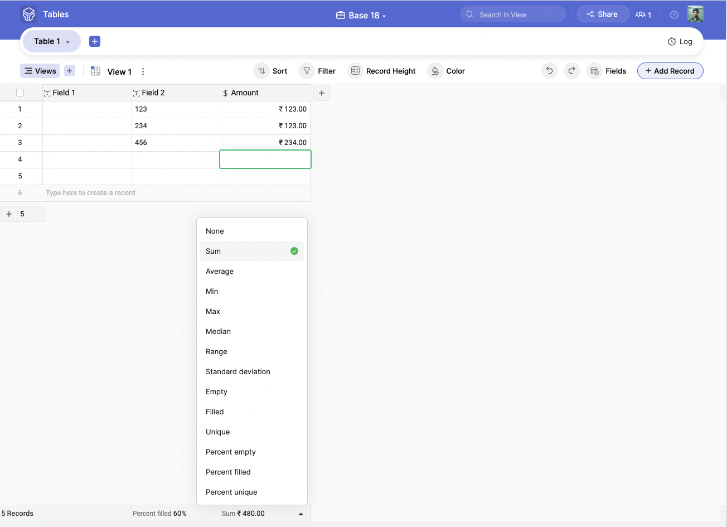Collapse the Sum summary dropdown arrow

tap(301, 514)
